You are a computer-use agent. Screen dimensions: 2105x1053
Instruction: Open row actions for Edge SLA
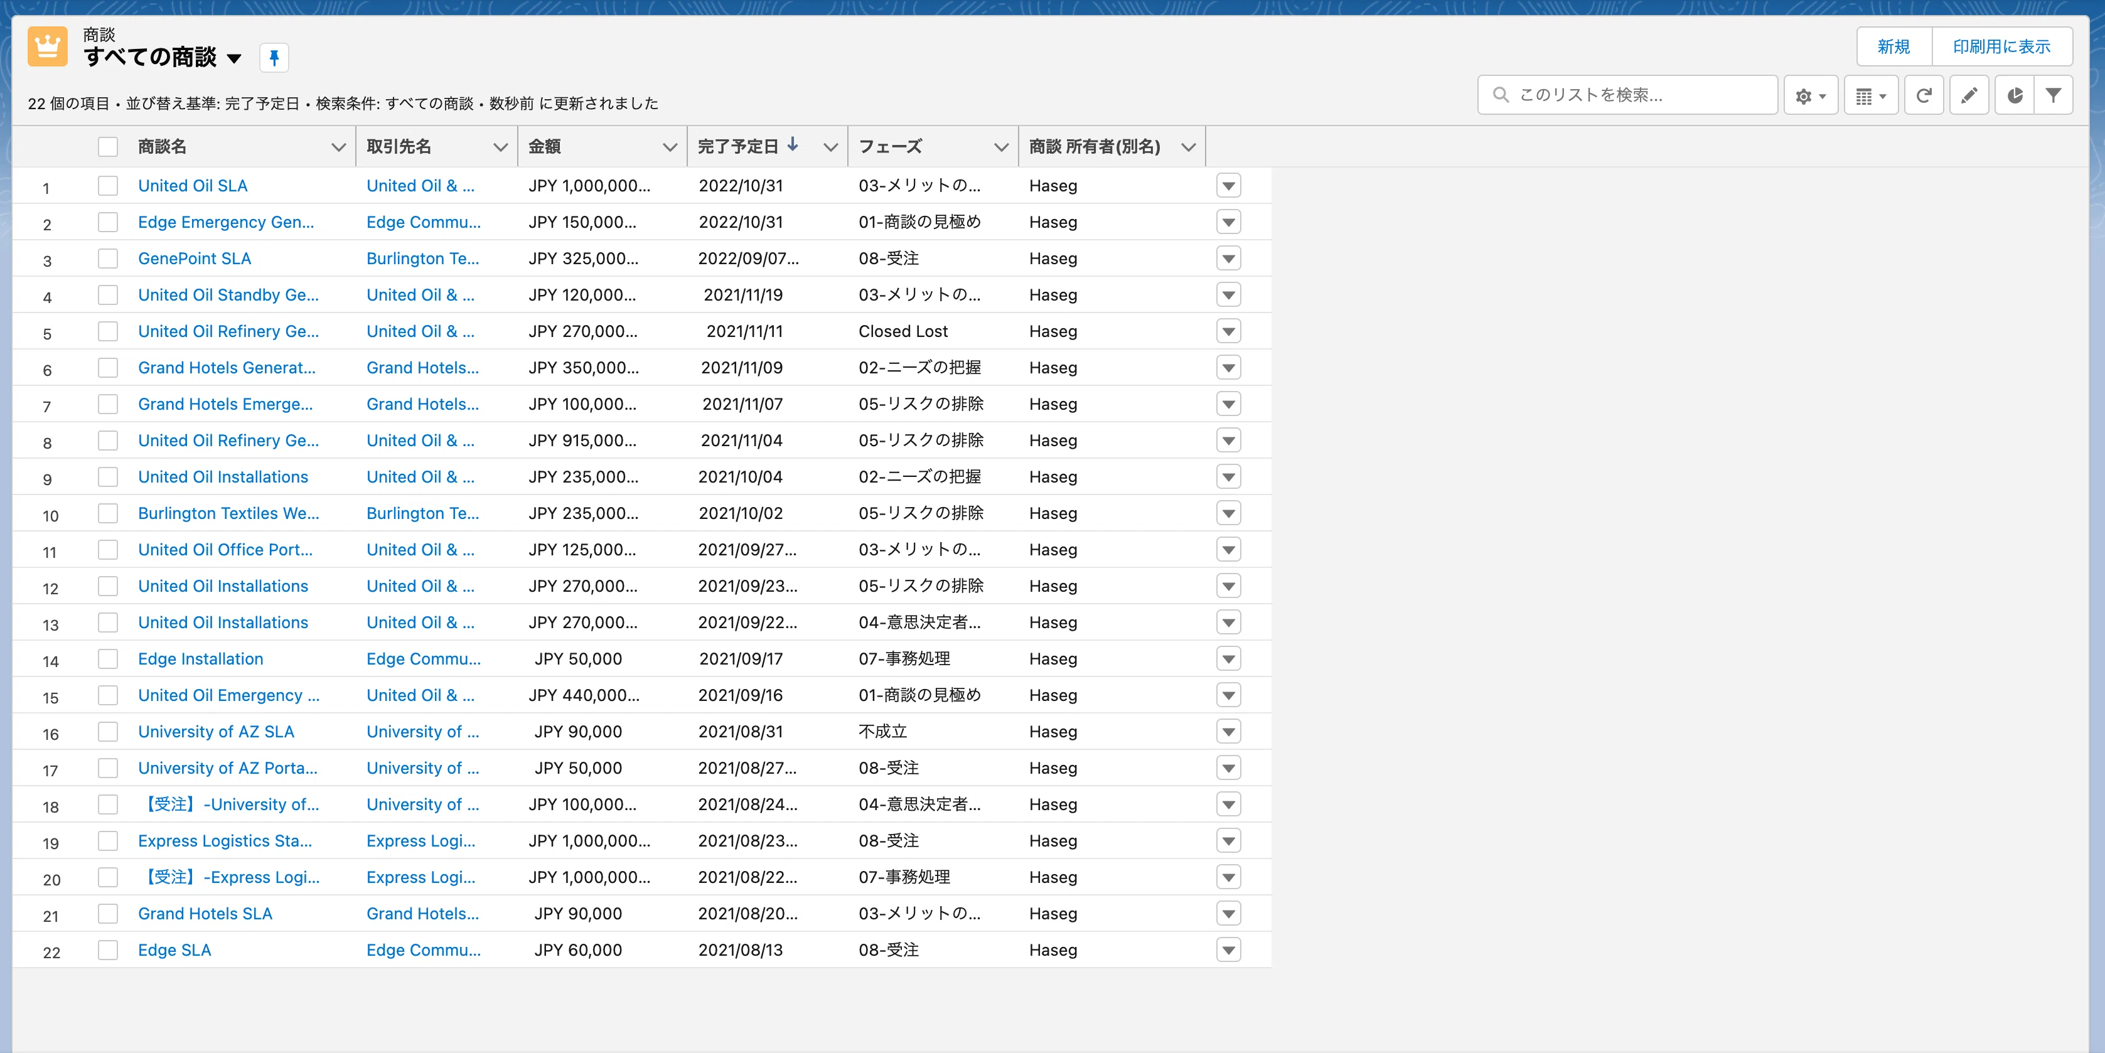coord(1228,950)
